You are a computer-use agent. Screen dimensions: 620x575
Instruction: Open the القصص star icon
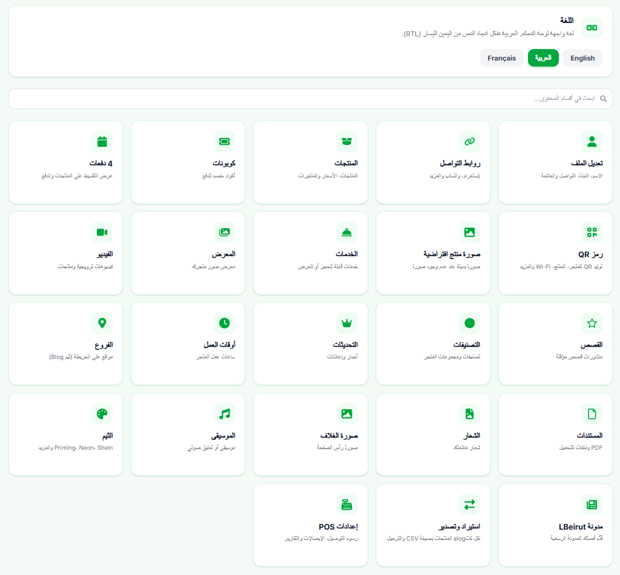pyautogui.click(x=592, y=323)
